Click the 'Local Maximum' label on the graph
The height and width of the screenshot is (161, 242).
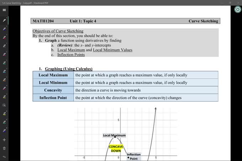tap(114, 135)
